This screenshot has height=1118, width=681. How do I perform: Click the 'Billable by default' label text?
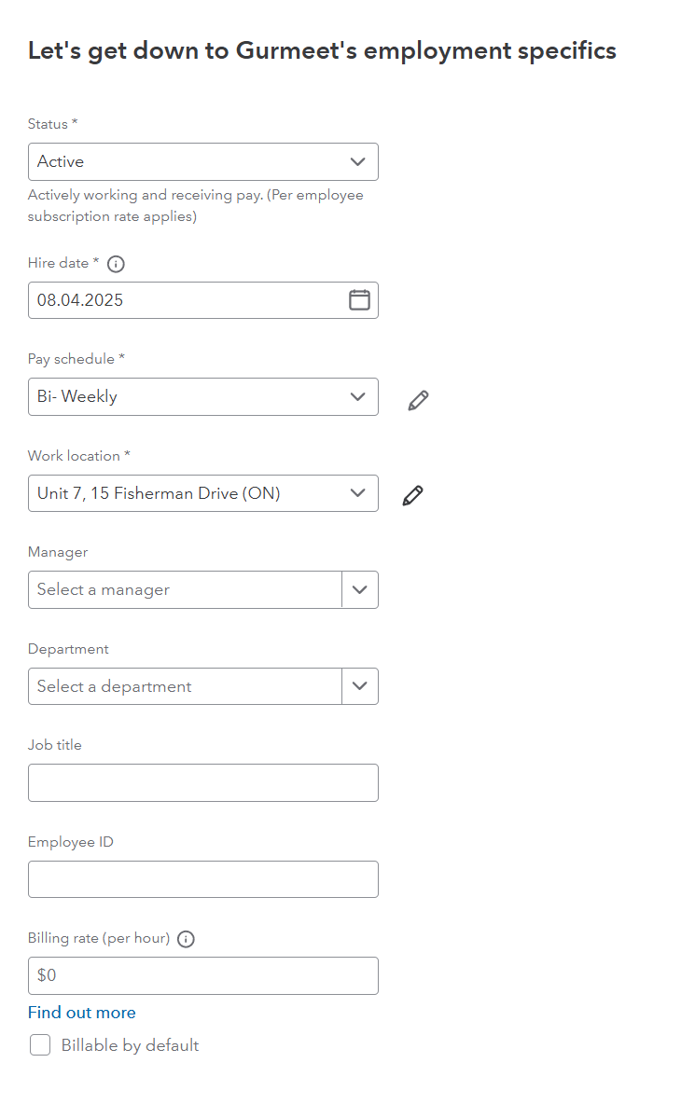pos(130,1045)
